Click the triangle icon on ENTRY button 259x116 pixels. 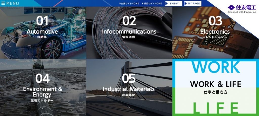click(167, 3)
